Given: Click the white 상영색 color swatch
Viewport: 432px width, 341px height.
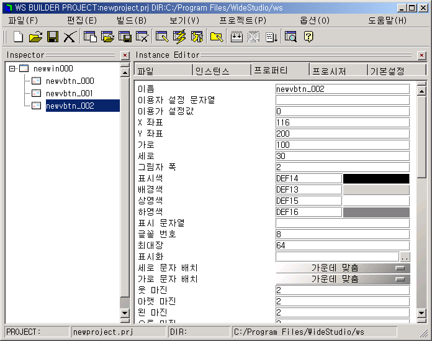Looking at the screenshot, I should click(x=376, y=201).
